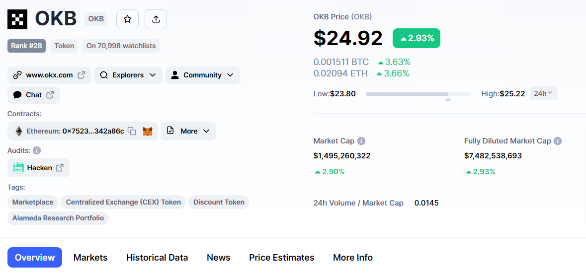Viewport: 586px width, 276px height.
Task: Open the Hacken audit link
Action: [x=38, y=168]
